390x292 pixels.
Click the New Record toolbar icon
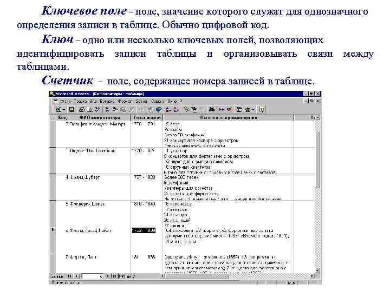(x=222, y=109)
